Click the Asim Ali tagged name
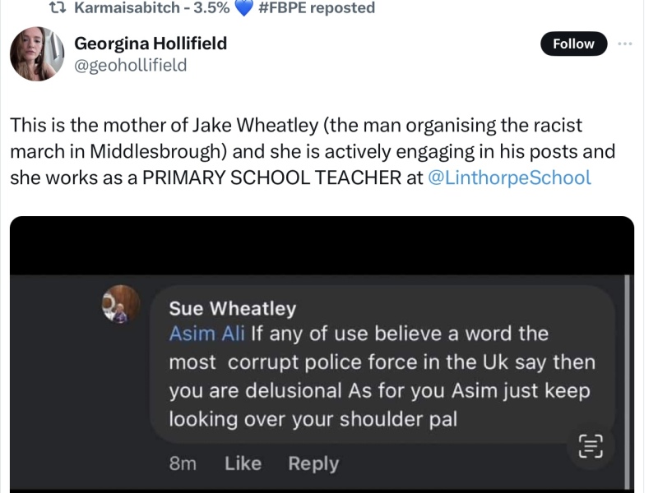 click(x=206, y=334)
